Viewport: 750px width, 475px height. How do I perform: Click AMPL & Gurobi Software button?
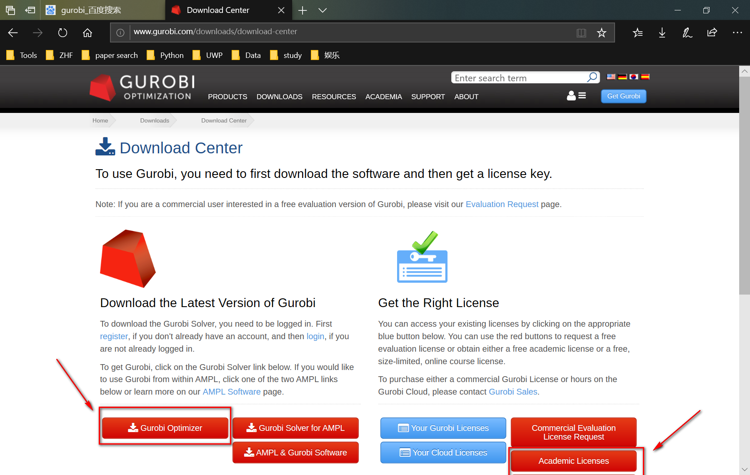(x=295, y=452)
